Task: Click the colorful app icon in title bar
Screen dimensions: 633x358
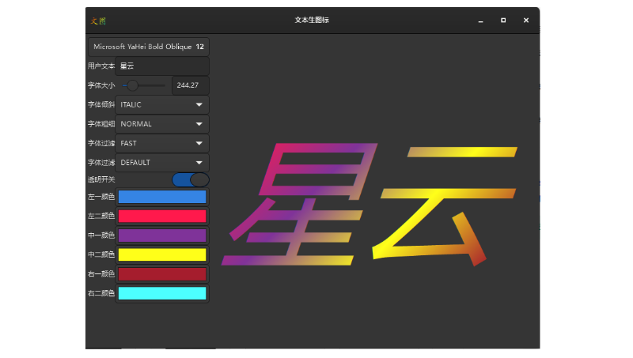Action: click(98, 21)
